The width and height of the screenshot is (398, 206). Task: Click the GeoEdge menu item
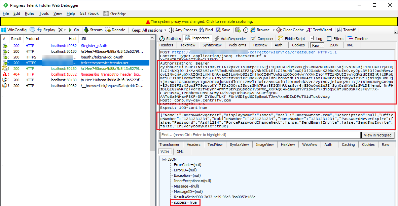[x=115, y=13]
